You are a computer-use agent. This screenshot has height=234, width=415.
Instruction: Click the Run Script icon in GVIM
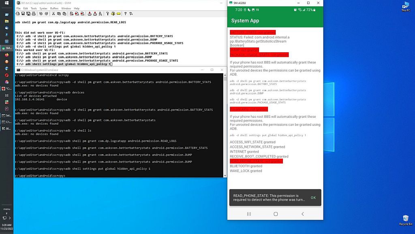point(101,13)
